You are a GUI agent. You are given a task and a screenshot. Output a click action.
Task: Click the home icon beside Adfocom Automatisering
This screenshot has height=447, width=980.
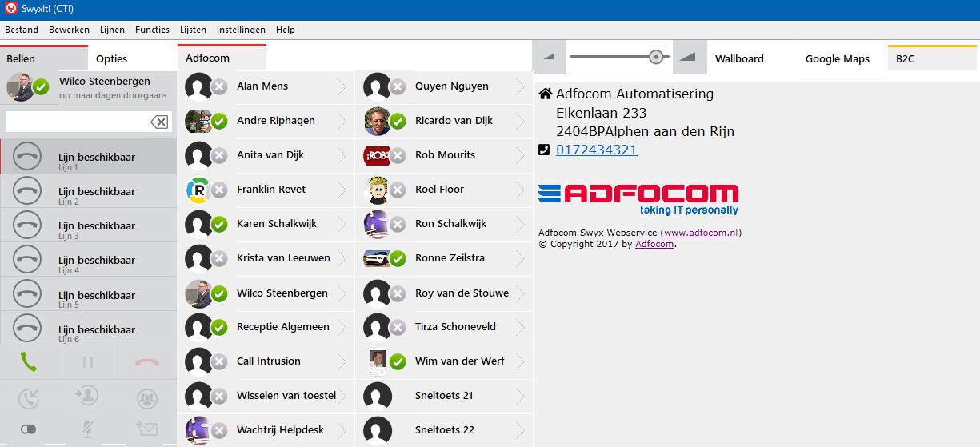546,94
